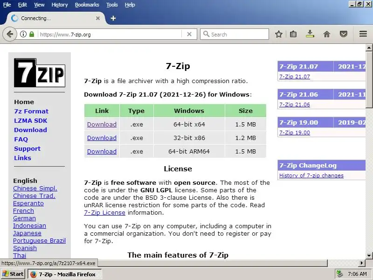
Task: Open the Tools menu
Action: coord(112,5)
